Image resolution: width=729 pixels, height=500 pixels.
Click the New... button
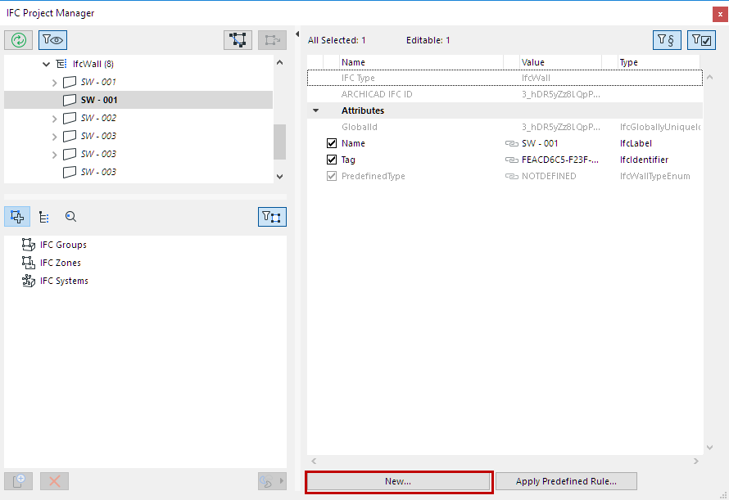(x=398, y=481)
